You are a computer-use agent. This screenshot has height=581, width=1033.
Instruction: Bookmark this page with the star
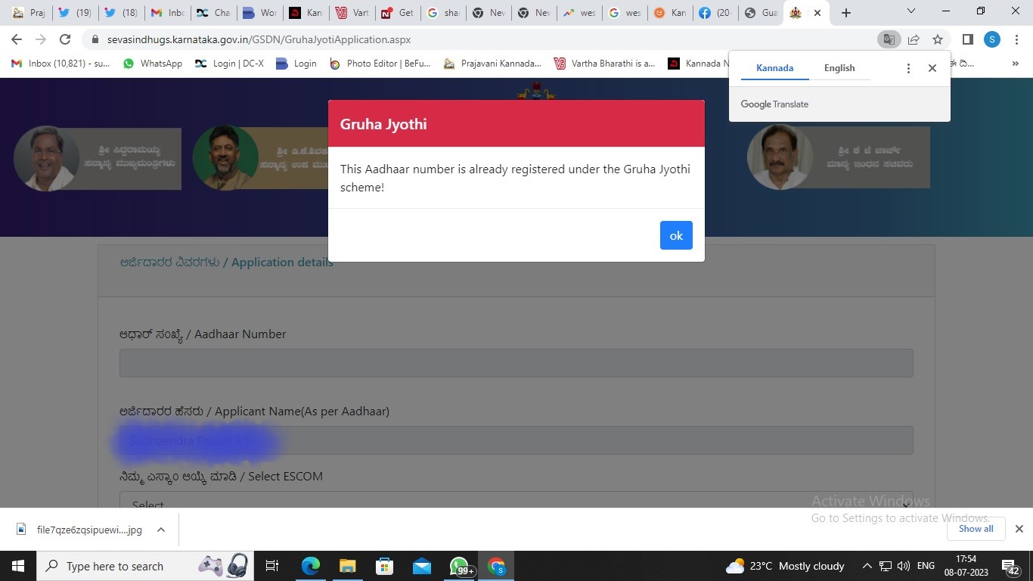coord(938,39)
